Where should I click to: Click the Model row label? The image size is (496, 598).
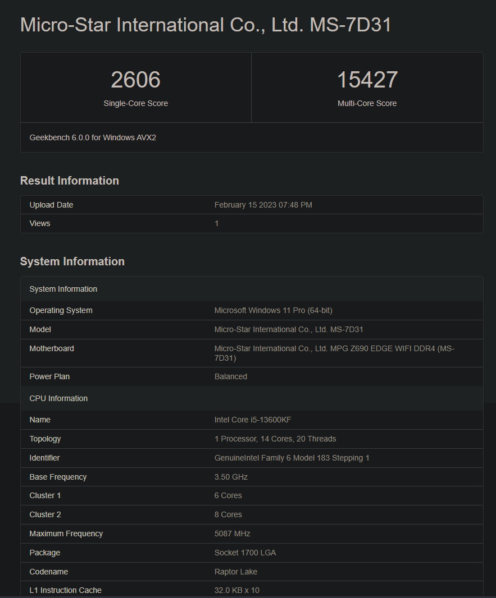coord(40,329)
